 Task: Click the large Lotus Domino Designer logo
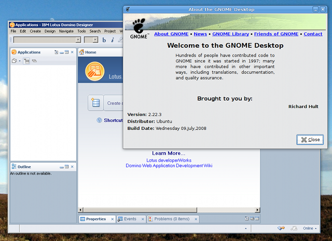(94, 72)
